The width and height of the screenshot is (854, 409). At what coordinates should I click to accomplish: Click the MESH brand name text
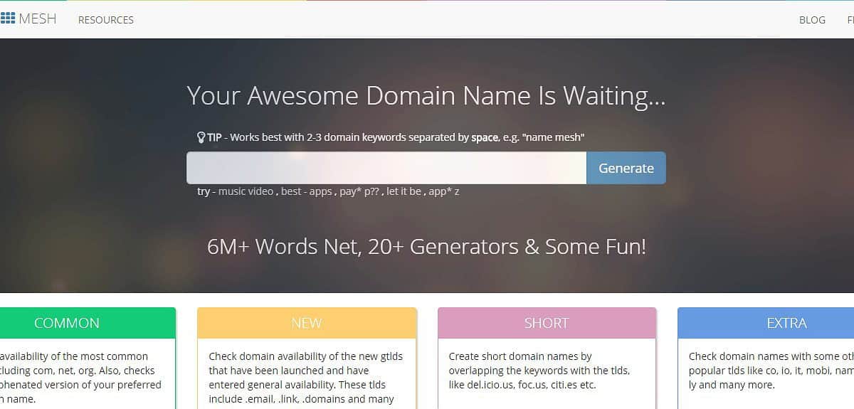tap(38, 18)
